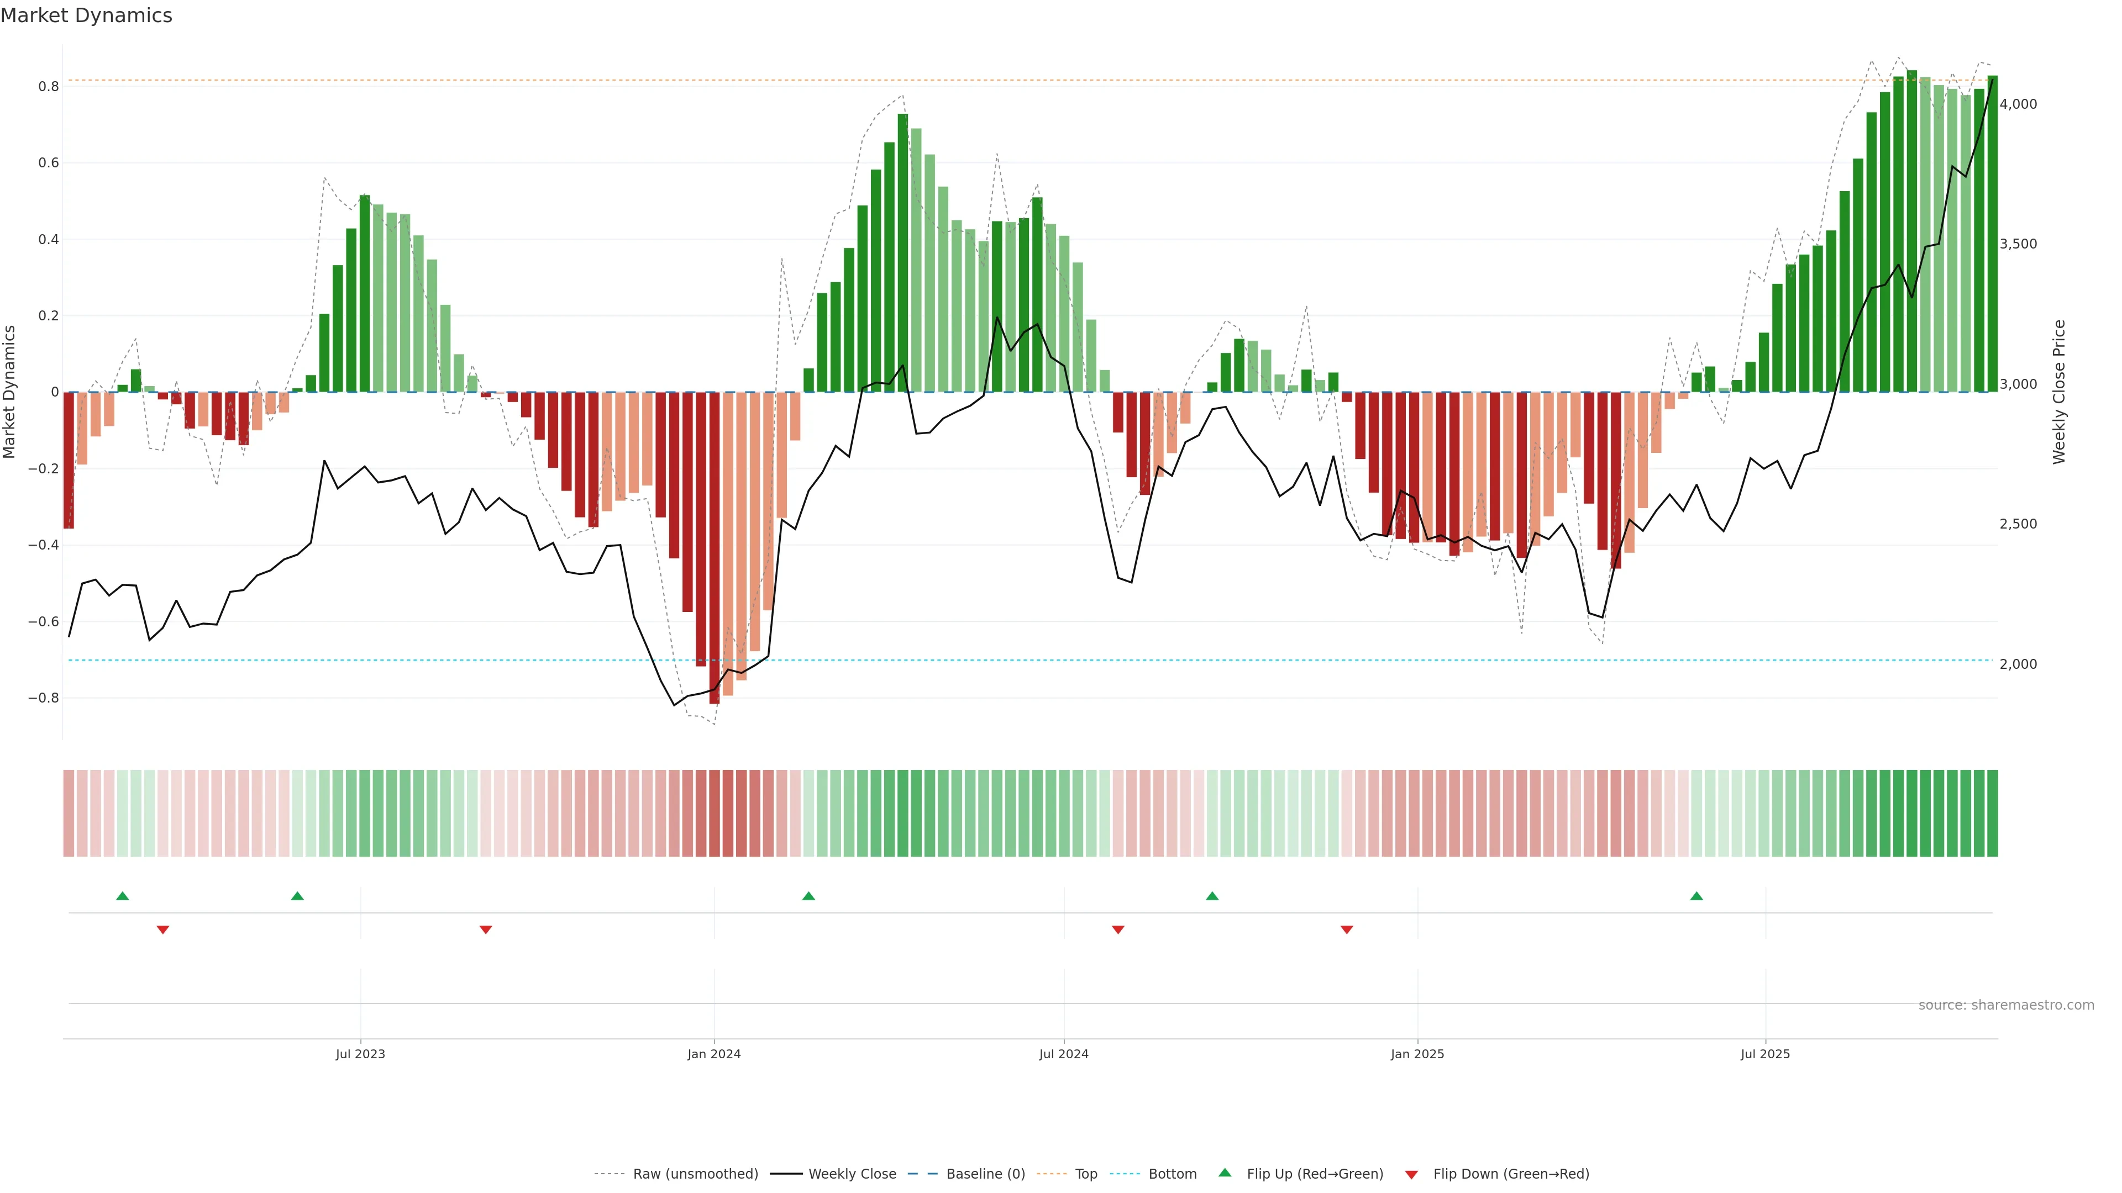The width and height of the screenshot is (2122, 1193).
Task: Click the Jan 2024 x-axis label
Action: pos(714,1054)
